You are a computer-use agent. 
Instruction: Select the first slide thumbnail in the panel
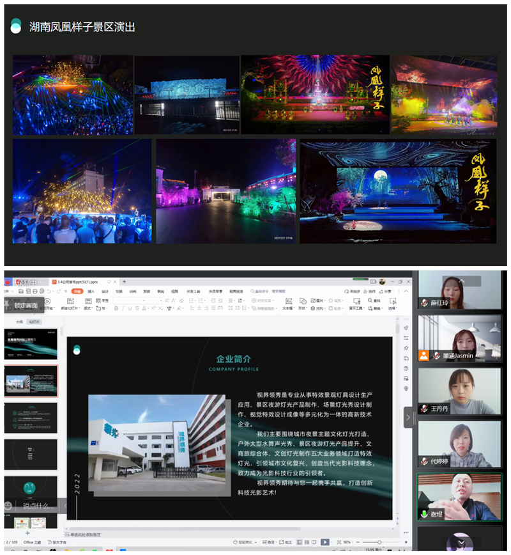coord(31,344)
